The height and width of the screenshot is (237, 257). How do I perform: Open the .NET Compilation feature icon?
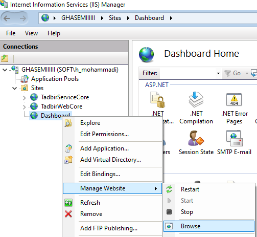[196, 100]
